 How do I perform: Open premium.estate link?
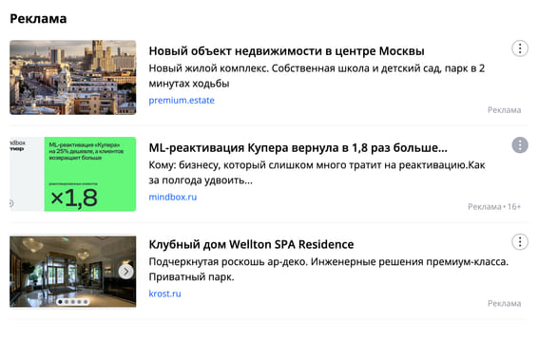(182, 100)
